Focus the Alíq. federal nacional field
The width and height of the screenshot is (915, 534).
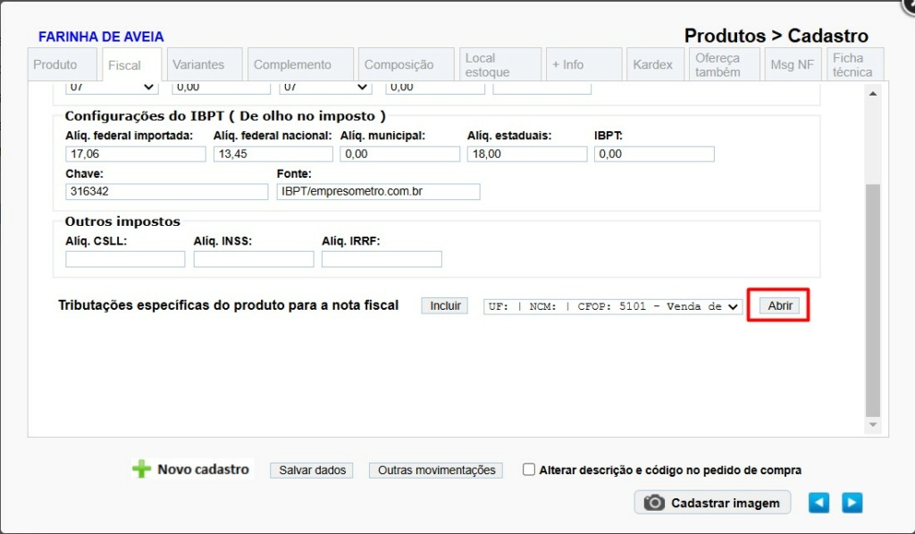273,154
